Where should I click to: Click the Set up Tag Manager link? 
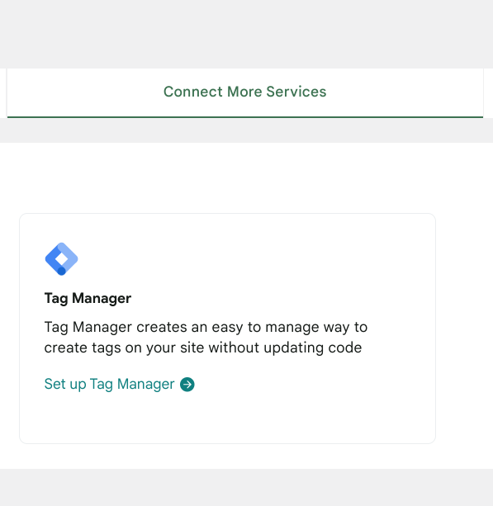pos(119,384)
